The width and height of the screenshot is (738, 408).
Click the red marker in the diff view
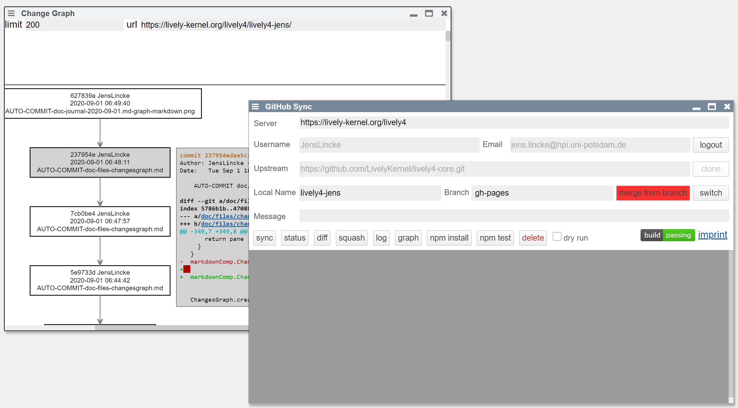click(187, 269)
